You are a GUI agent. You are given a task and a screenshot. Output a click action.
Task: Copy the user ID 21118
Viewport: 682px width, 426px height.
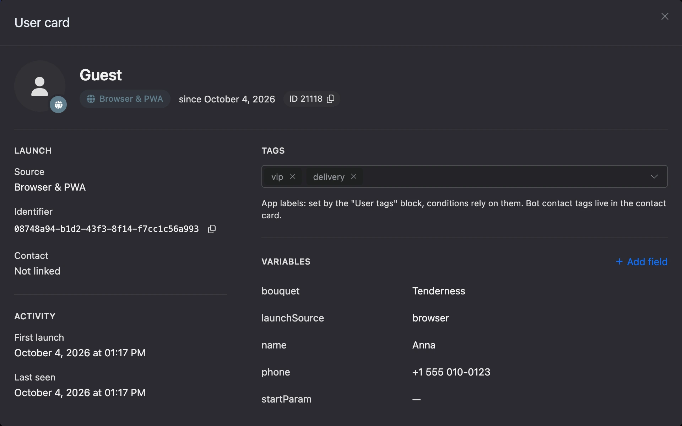click(330, 99)
